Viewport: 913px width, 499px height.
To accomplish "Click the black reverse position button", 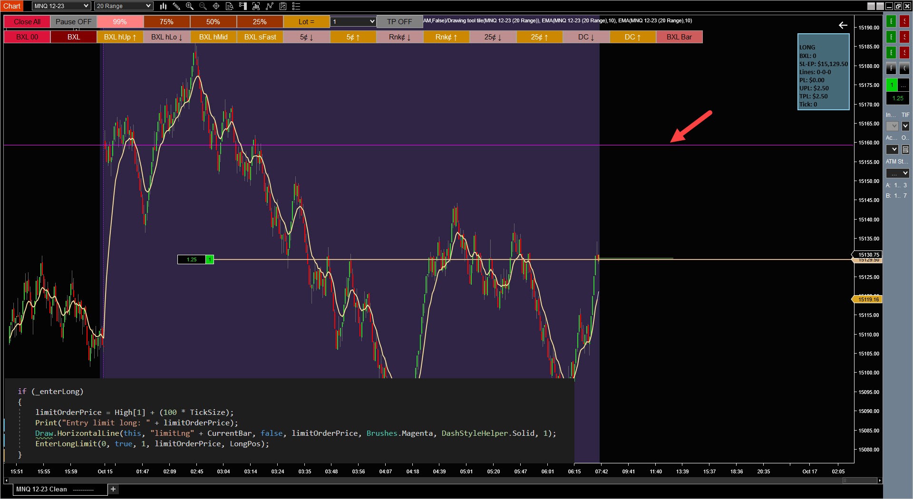I will tap(891, 68).
